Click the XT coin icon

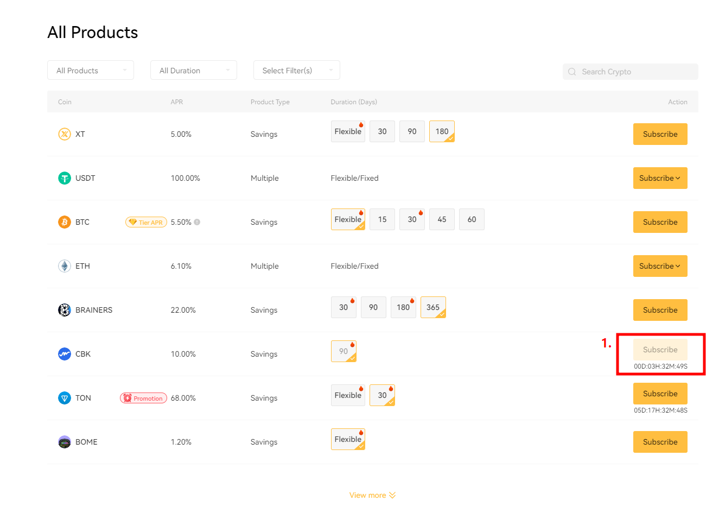pyautogui.click(x=65, y=134)
